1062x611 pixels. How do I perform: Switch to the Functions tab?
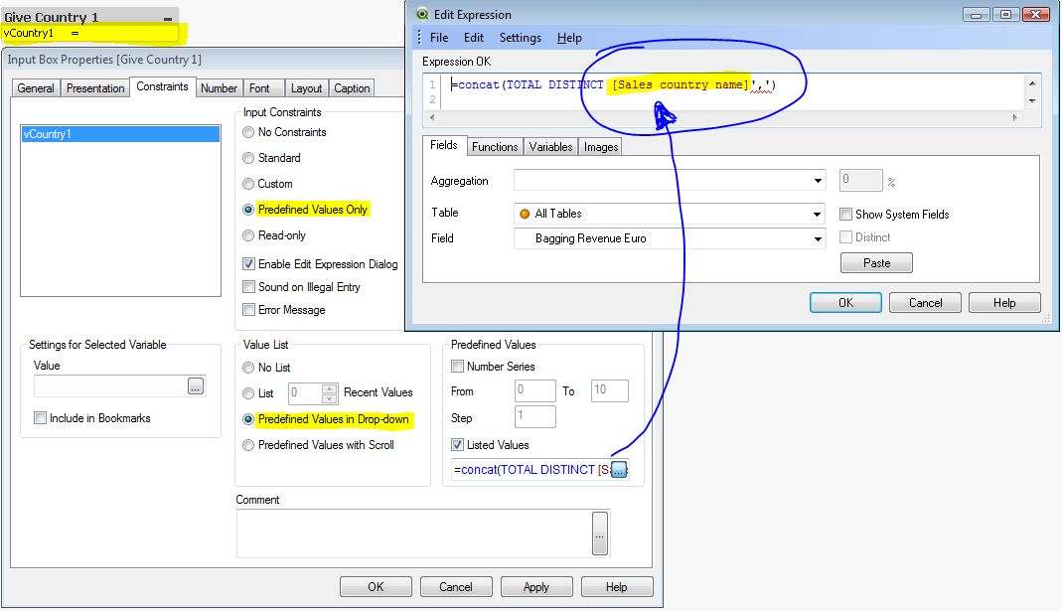tap(495, 146)
